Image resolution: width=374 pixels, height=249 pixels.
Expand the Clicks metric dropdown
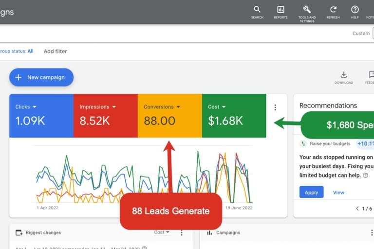tap(35, 107)
